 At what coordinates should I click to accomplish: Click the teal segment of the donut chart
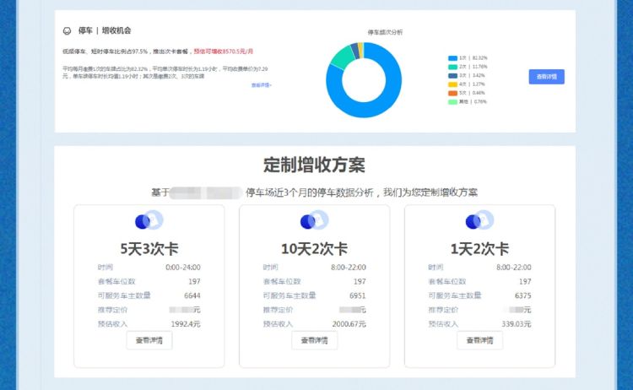[x=341, y=57]
